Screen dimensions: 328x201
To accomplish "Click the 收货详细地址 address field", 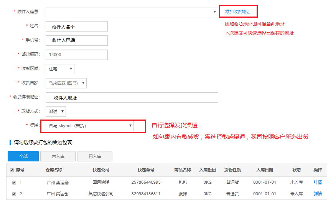I will tap(132, 98).
